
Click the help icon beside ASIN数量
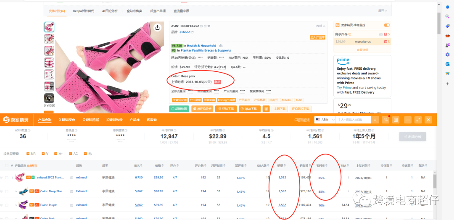tap(29, 131)
